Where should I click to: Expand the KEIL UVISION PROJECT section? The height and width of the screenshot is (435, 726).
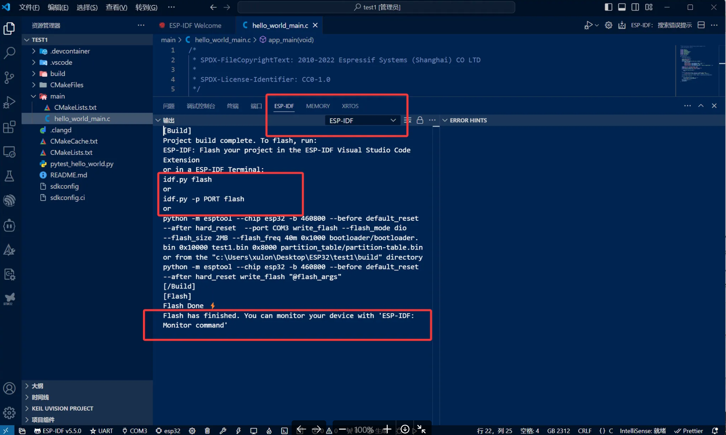pos(27,408)
